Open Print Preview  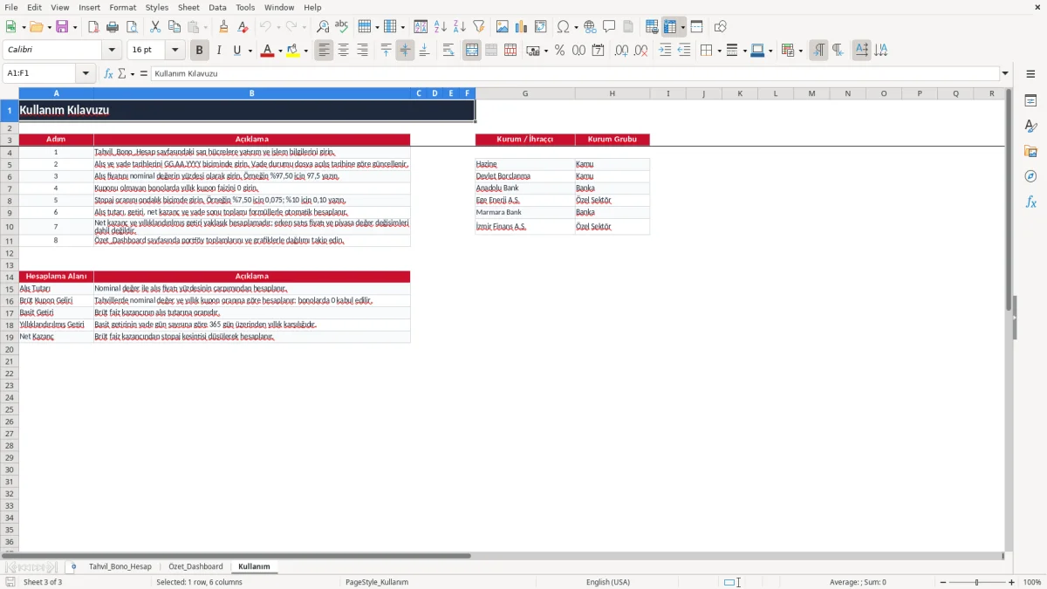[x=131, y=27]
